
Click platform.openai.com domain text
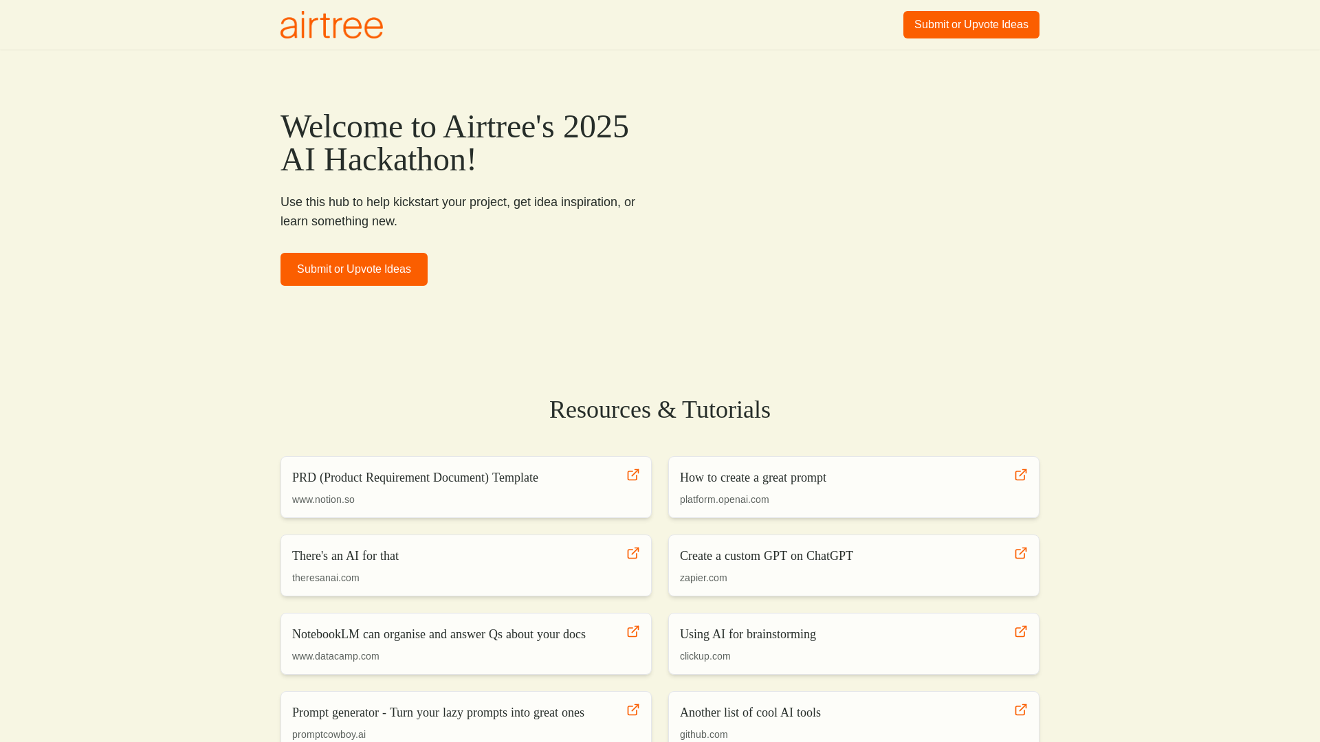(x=725, y=499)
